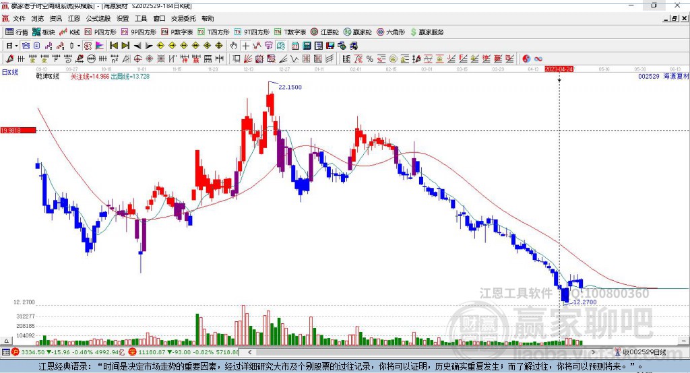Viewport: 690px width, 373px height.
Task: Toggle the pressed red symbol button beside candlestick dropdown
Action: (88, 46)
